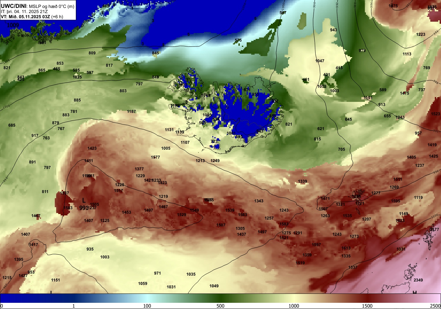The width and height of the screenshot is (441, 309).
Task: Click the height value 1411
Action: [x=89, y=161]
